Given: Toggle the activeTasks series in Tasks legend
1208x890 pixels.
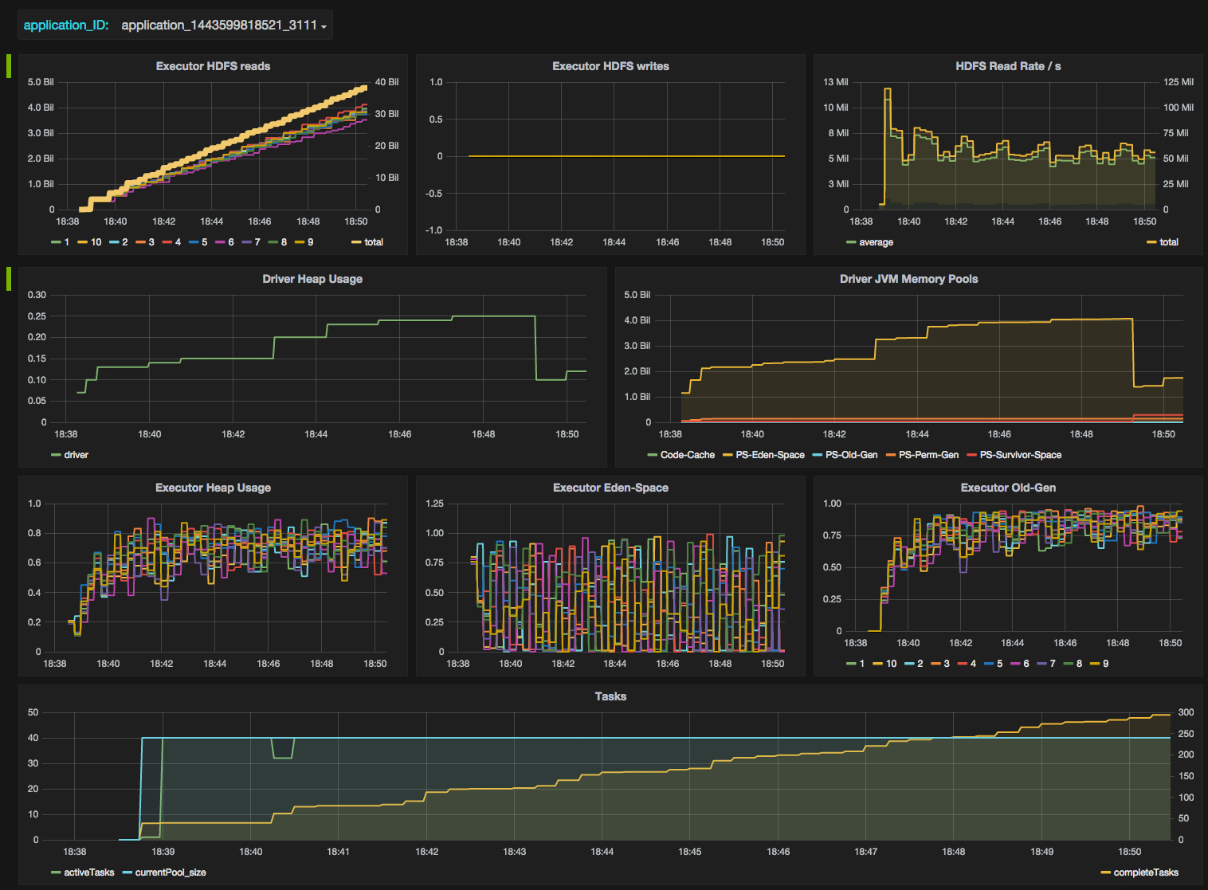Looking at the screenshot, I should coord(88,872).
